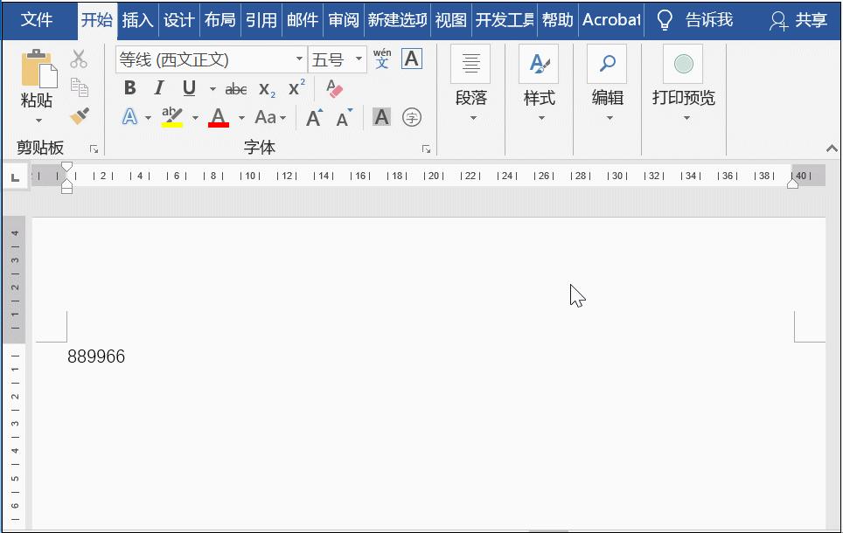This screenshot has width=843, height=533.
Task: Switch to the 插入 tab
Action: 139,19
